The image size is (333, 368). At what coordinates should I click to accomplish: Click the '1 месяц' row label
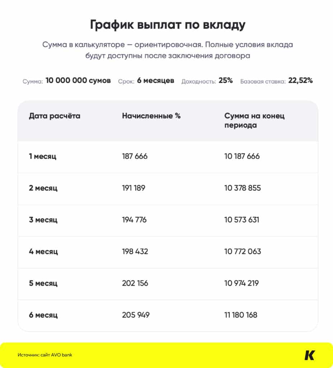[x=43, y=156]
